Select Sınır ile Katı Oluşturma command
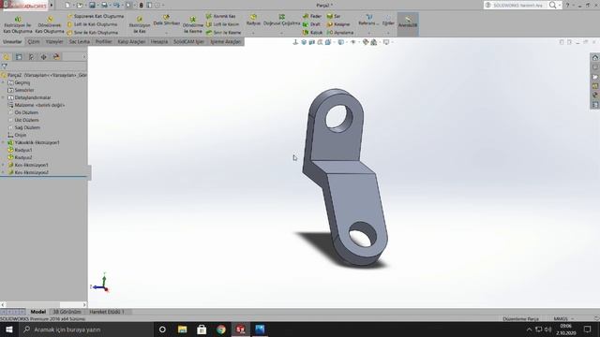This screenshot has width=600, height=337. tap(93, 33)
